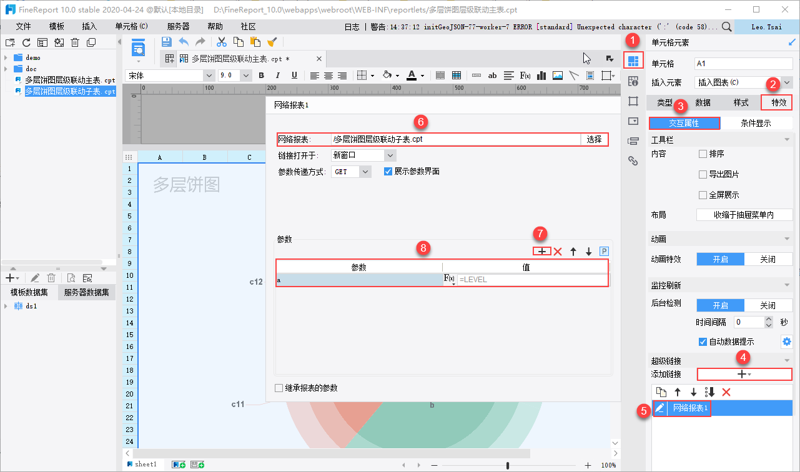Toggle bold formatting
This screenshot has width=800, height=472.
click(x=261, y=76)
